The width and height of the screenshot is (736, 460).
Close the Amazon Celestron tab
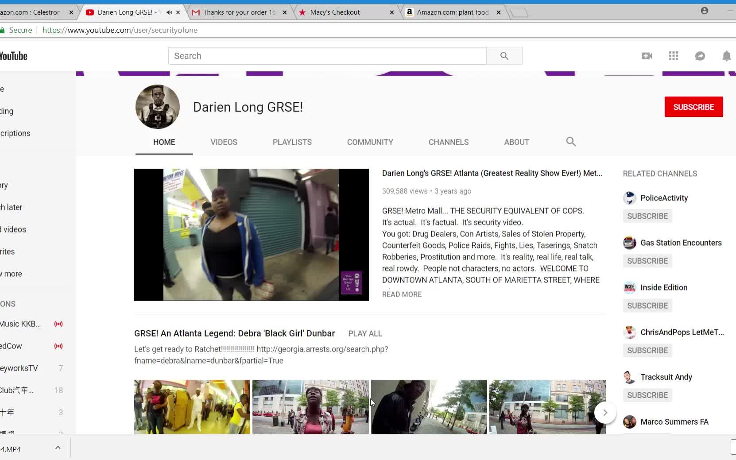coord(71,12)
